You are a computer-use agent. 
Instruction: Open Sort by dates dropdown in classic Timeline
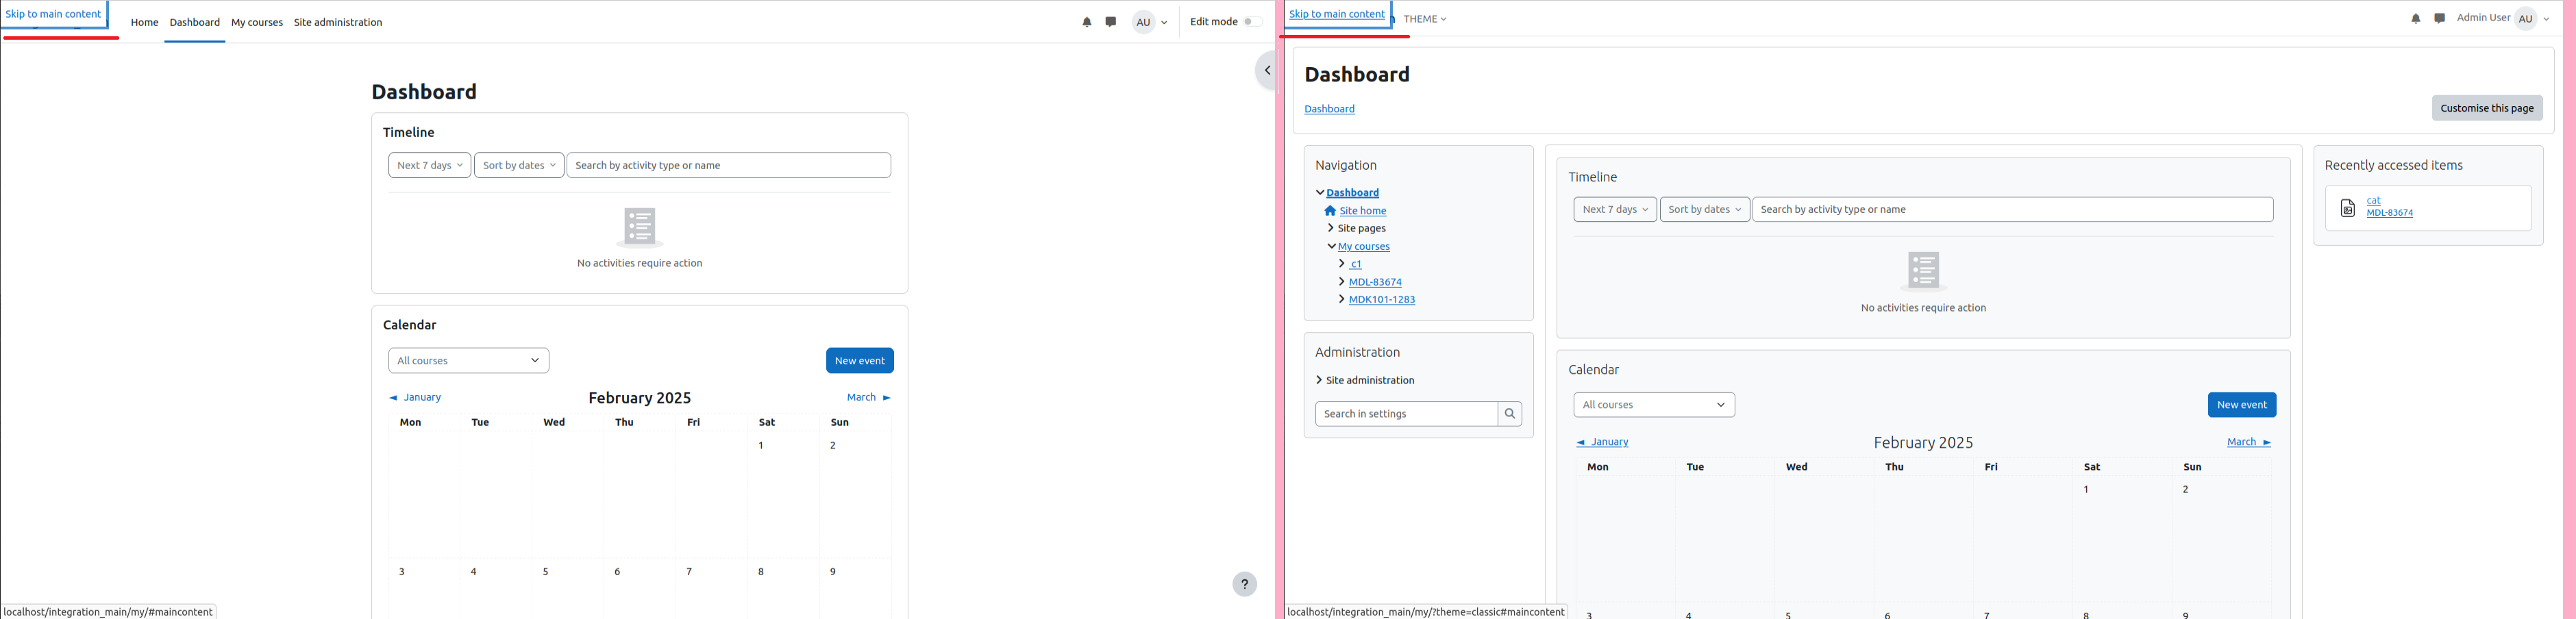[1705, 209]
